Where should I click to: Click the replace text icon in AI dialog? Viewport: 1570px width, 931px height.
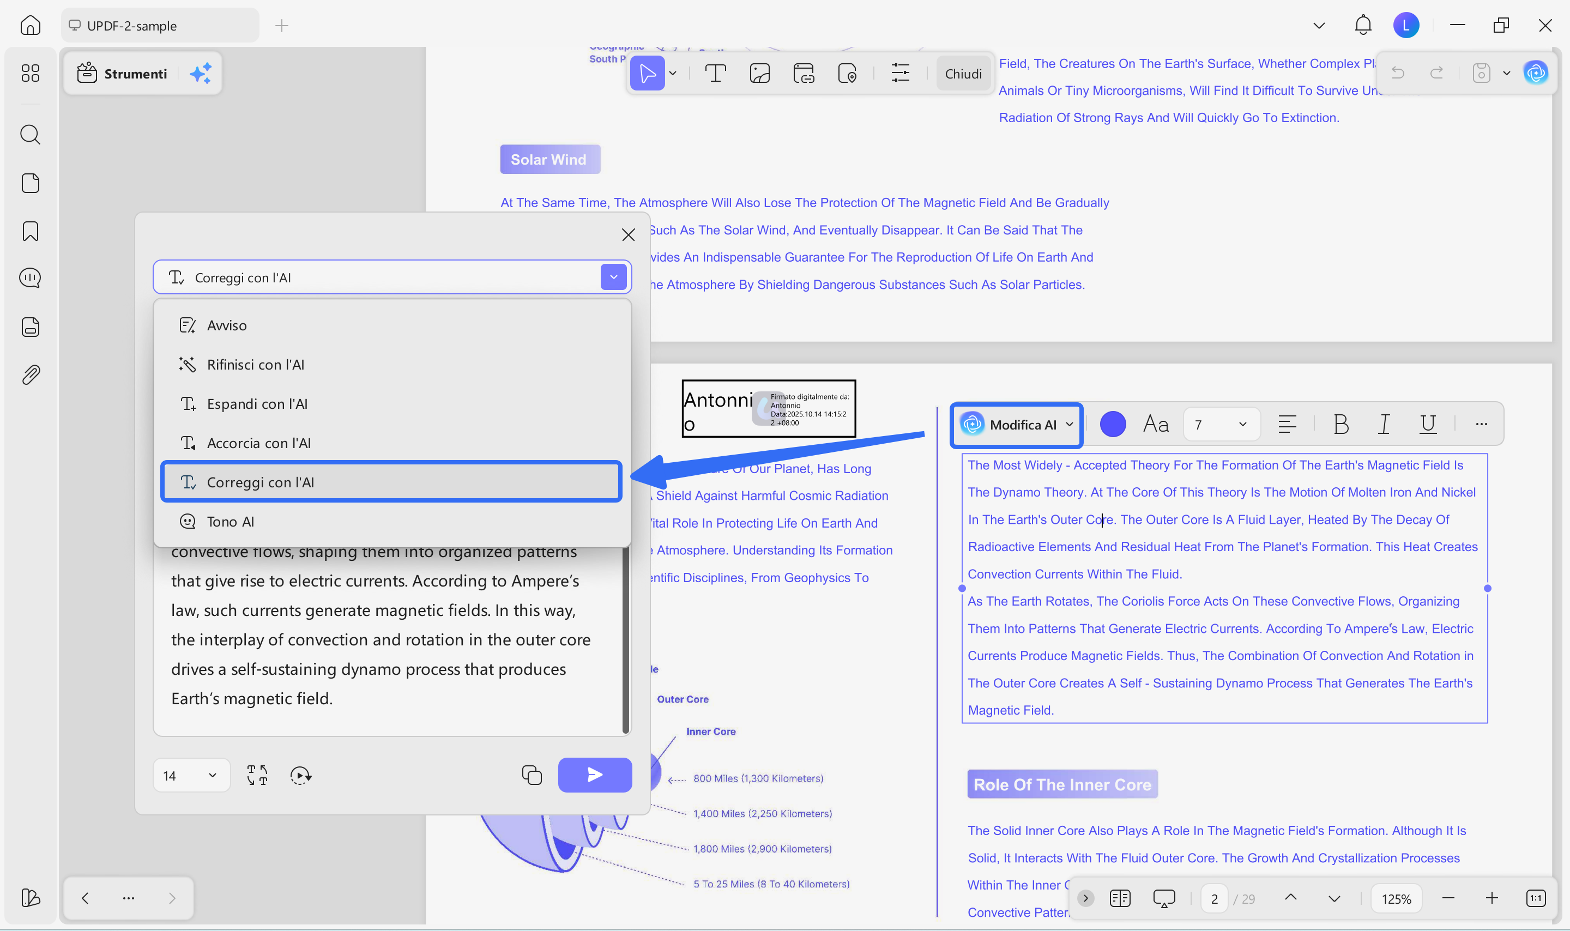tap(257, 776)
